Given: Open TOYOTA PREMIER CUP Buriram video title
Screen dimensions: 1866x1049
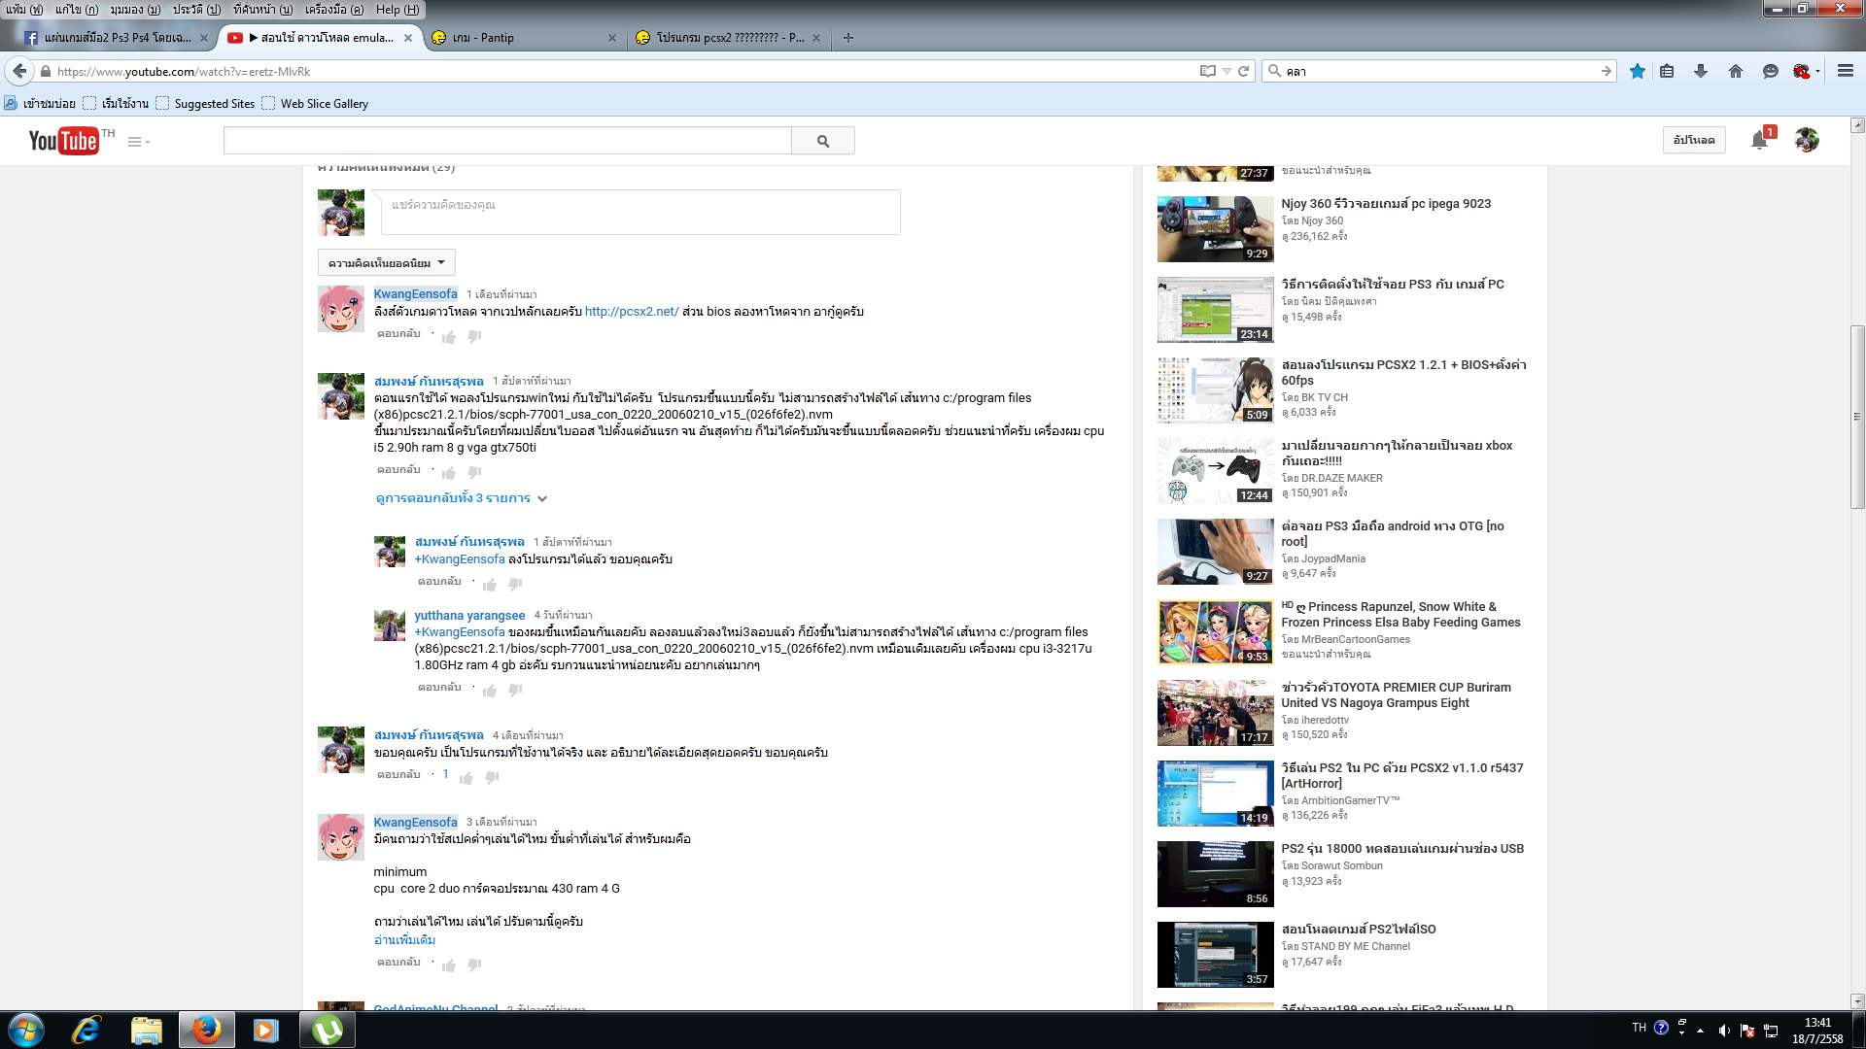Looking at the screenshot, I should click(1396, 695).
